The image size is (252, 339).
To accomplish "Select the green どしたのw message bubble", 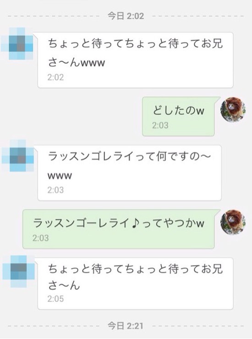I will (178, 117).
